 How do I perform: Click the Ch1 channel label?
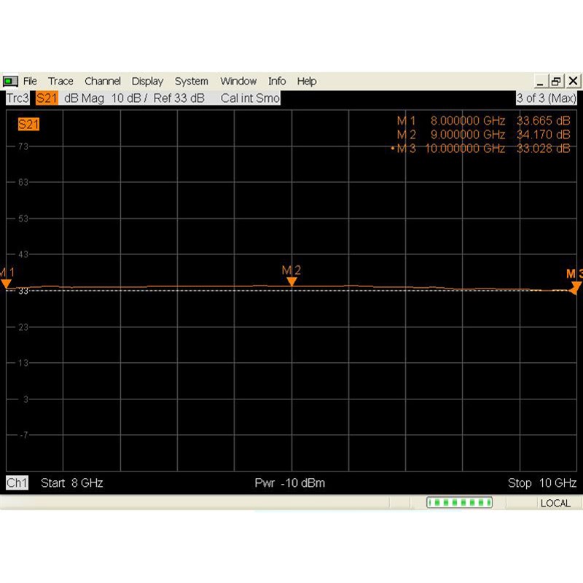17,482
